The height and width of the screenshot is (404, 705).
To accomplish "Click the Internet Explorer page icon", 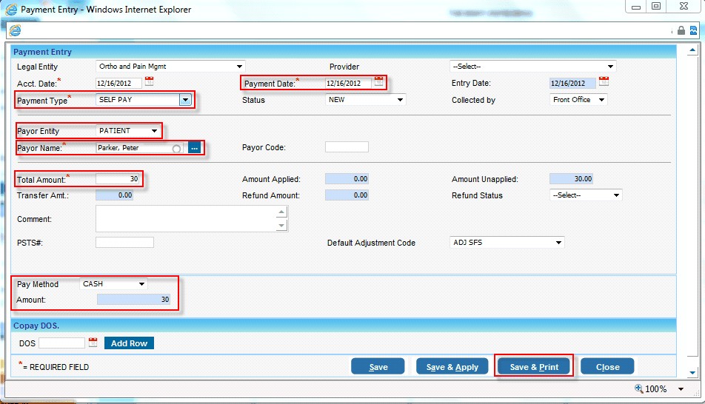I will coord(15,30).
